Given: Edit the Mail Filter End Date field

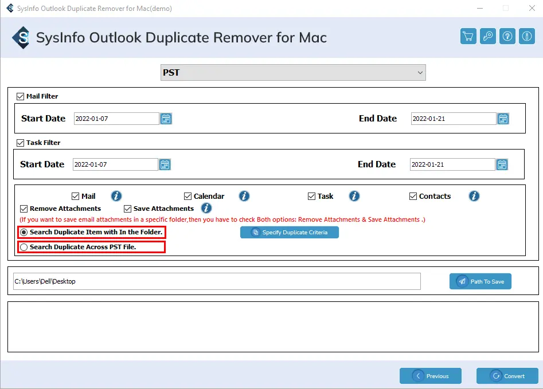Looking at the screenshot, I should [454, 119].
